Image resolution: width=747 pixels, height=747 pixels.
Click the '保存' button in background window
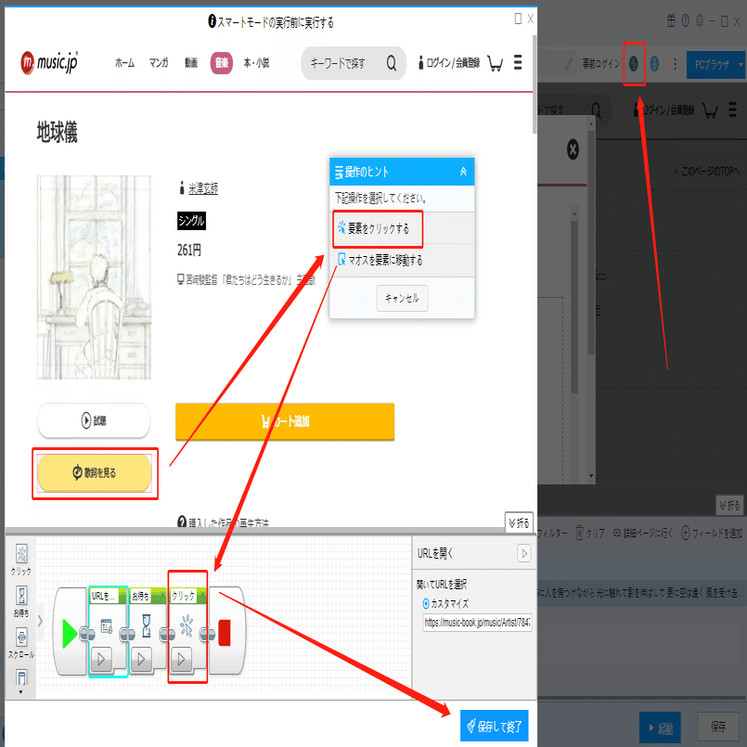(x=718, y=726)
